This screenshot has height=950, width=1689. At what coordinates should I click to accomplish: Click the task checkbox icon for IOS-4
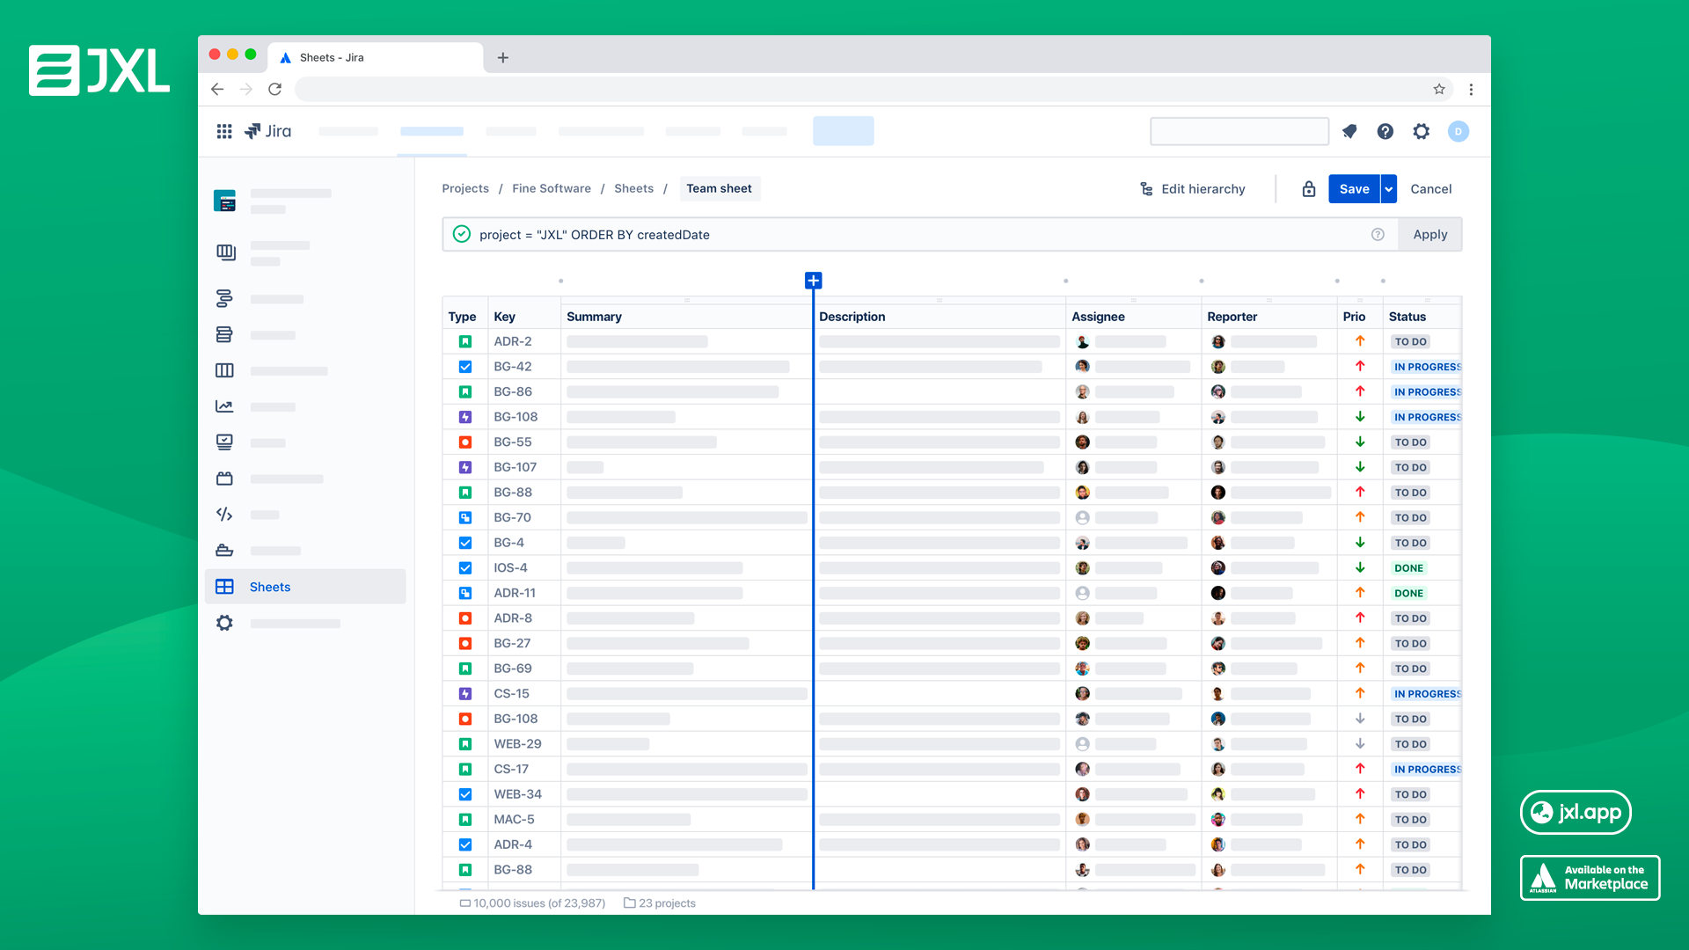(465, 568)
